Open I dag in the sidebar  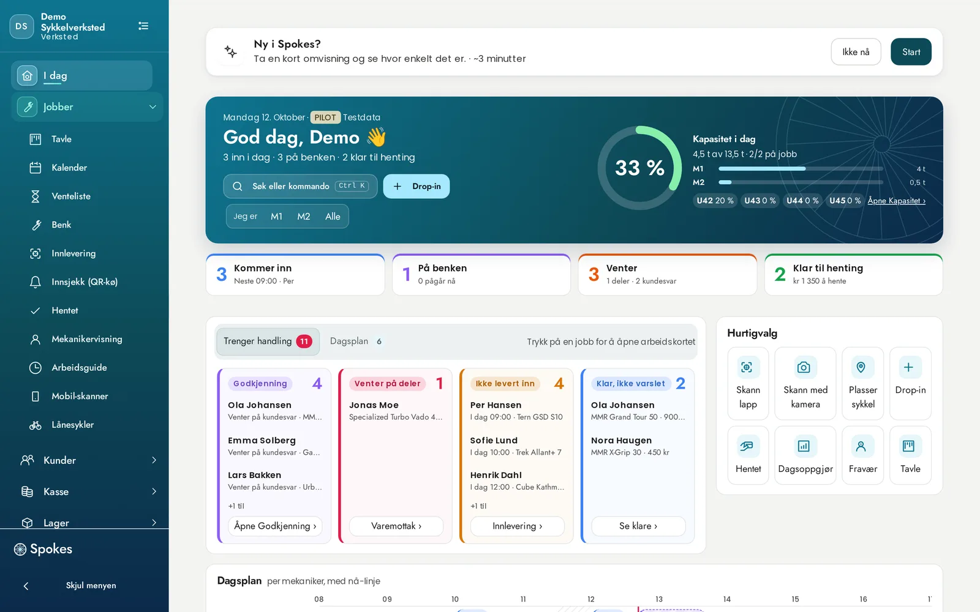coord(81,76)
